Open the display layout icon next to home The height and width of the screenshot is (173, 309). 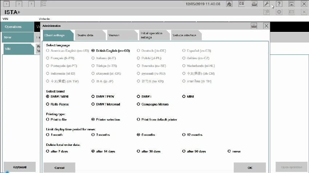242,4
